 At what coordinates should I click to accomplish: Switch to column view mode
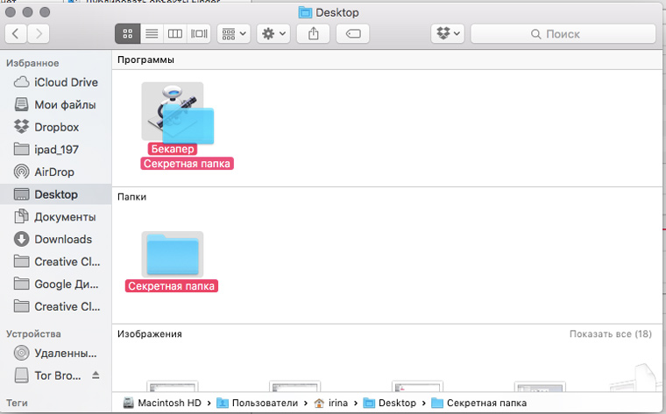[175, 33]
